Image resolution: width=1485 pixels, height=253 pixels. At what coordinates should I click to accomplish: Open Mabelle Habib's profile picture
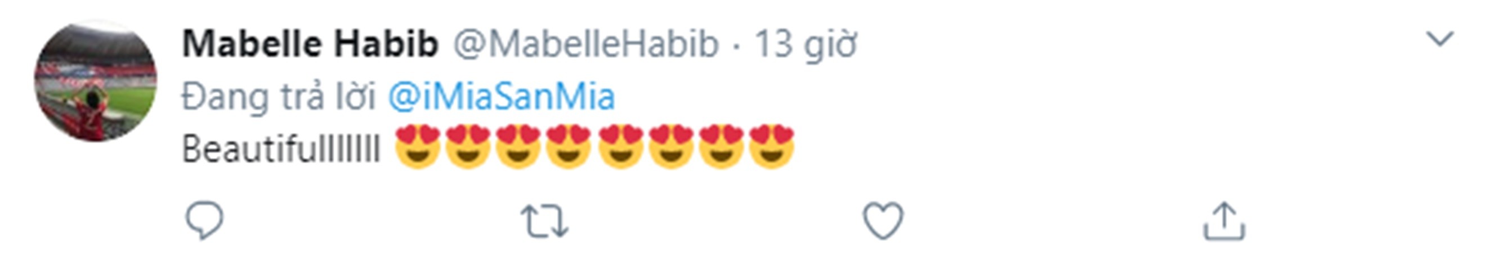pyautogui.click(x=96, y=81)
